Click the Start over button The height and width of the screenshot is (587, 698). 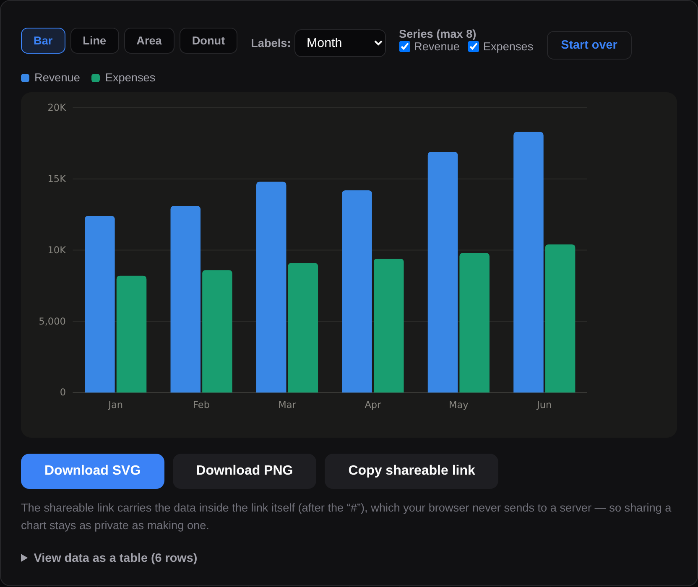click(589, 45)
